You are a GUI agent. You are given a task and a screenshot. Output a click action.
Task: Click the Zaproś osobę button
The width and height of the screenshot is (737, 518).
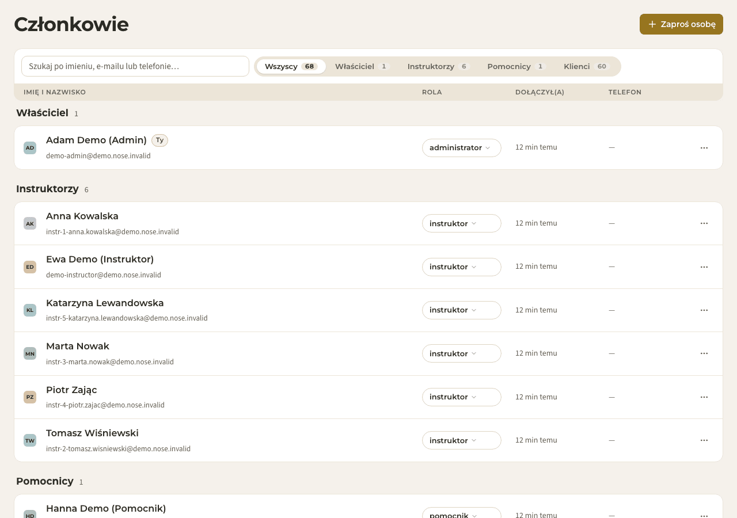pos(681,24)
